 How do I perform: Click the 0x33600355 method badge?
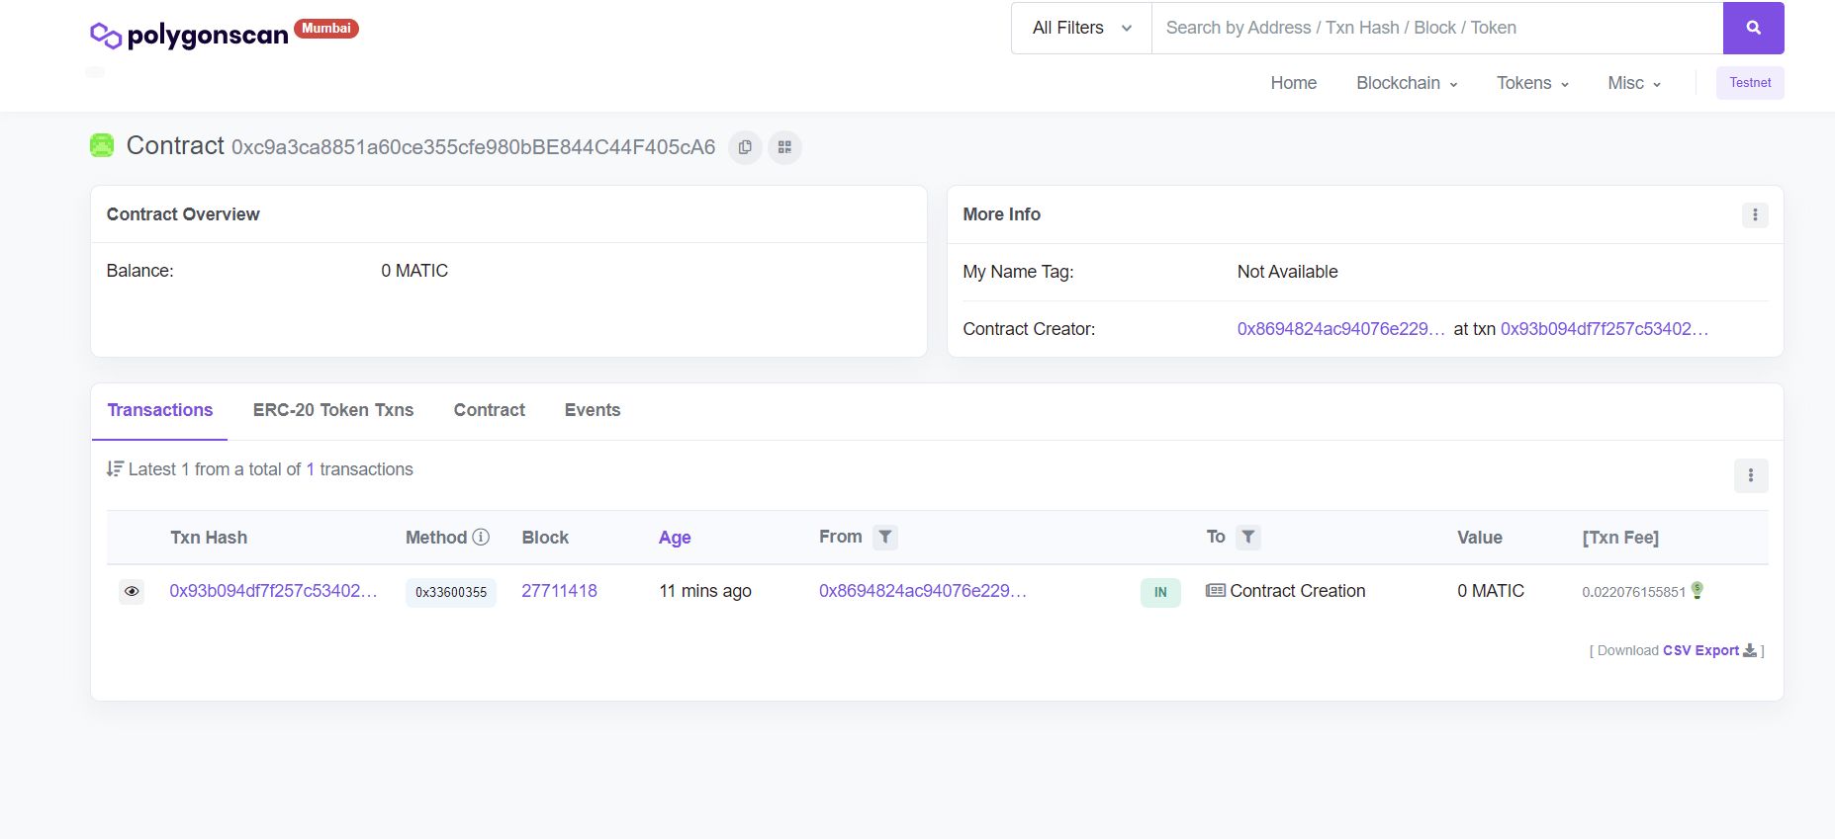(x=451, y=592)
